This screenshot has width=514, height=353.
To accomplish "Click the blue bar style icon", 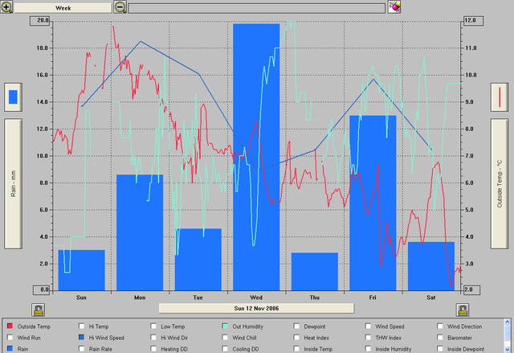I will coord(13,97).
